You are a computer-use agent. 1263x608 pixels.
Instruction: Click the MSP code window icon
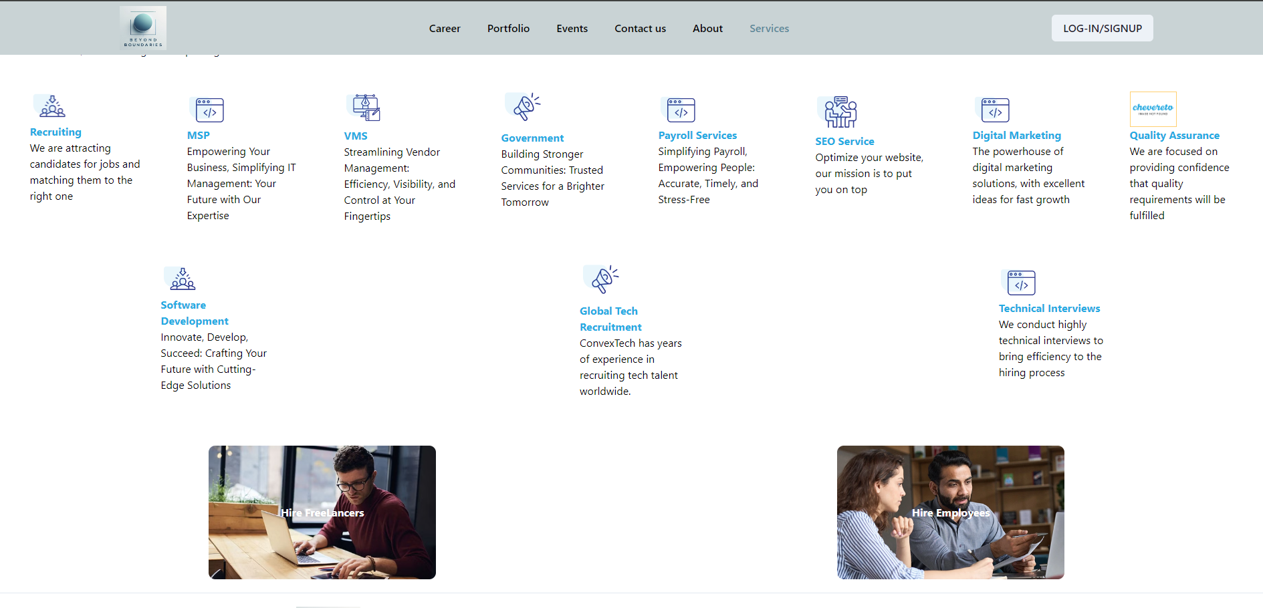[x=208, y=110]
